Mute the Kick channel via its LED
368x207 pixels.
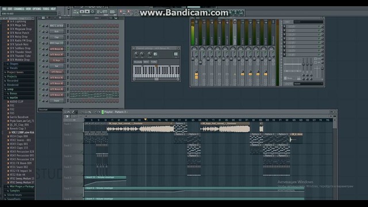pos(40,32)
